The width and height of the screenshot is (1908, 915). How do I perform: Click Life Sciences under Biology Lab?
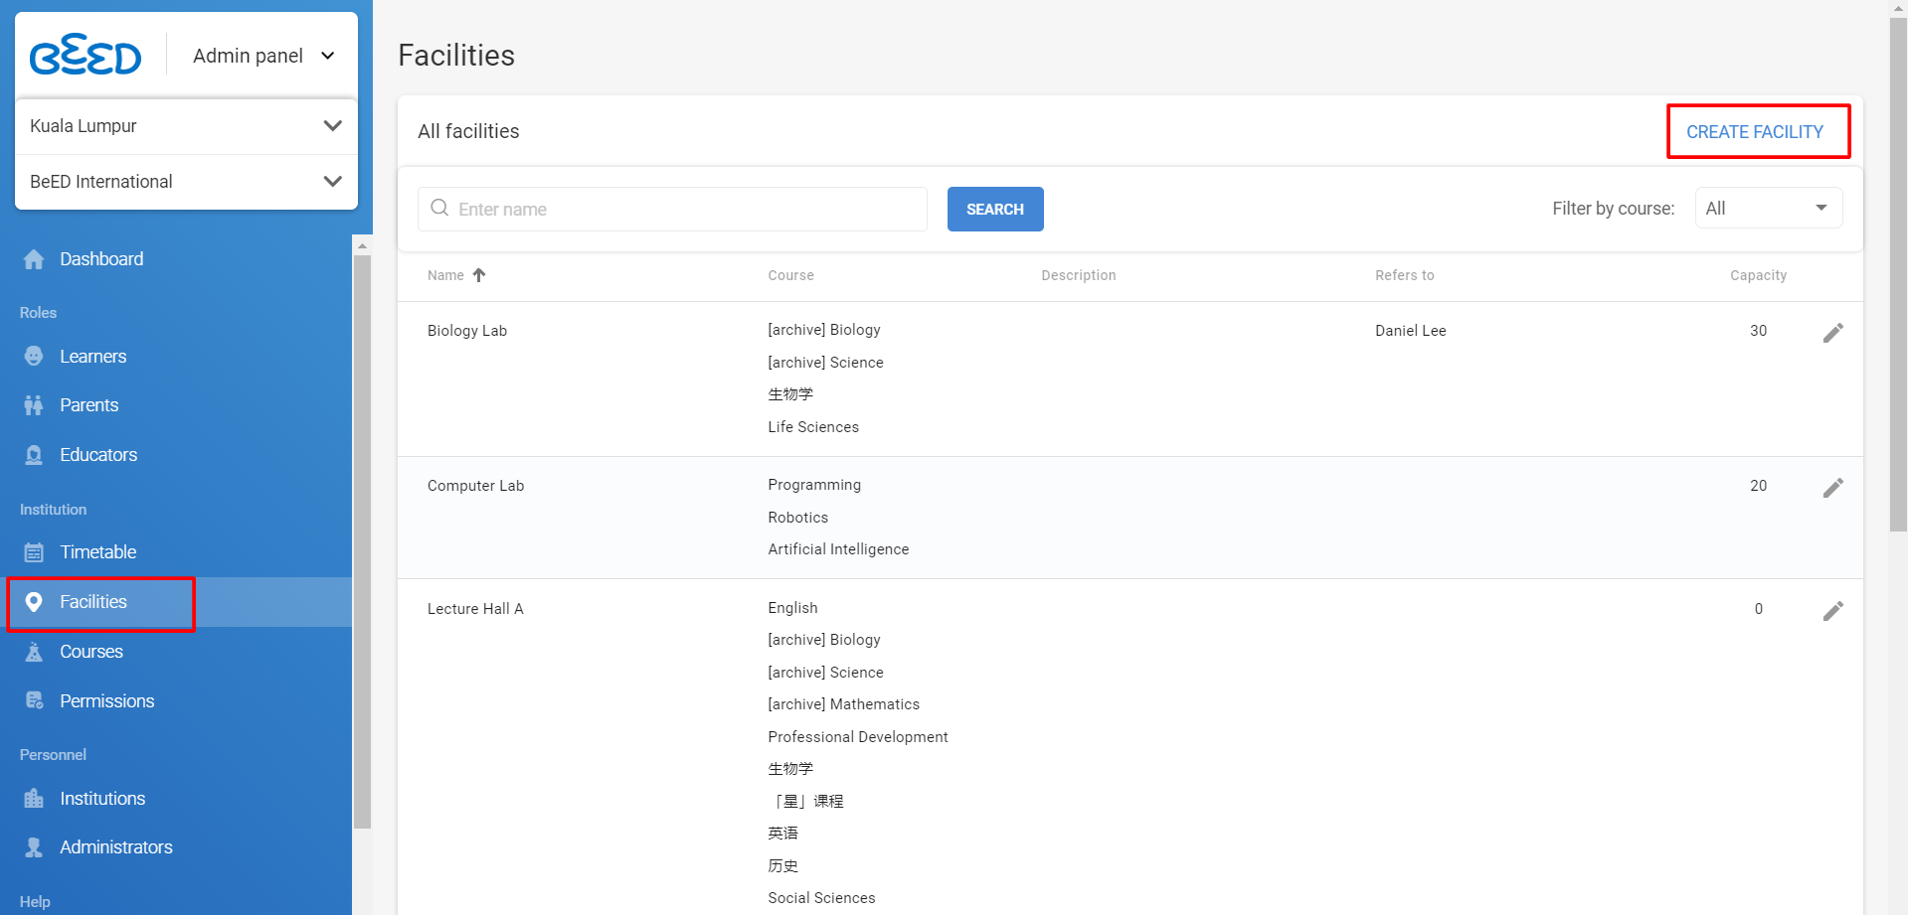tap(813, 427)
